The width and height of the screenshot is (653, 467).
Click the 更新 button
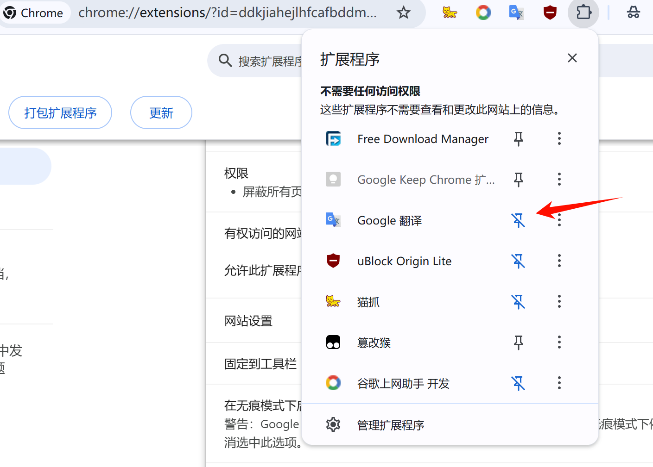161,112
